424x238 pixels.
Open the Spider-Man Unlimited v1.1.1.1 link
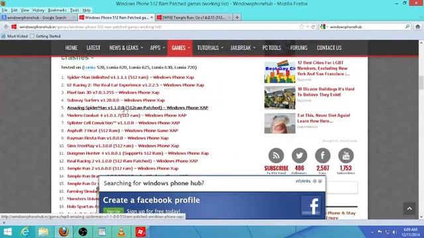(x=131, y=77)
